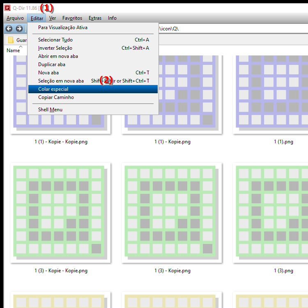Open the Arquivo menu

[15, 18]
